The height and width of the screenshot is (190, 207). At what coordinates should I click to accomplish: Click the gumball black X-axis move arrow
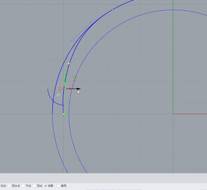pos(78,89)
